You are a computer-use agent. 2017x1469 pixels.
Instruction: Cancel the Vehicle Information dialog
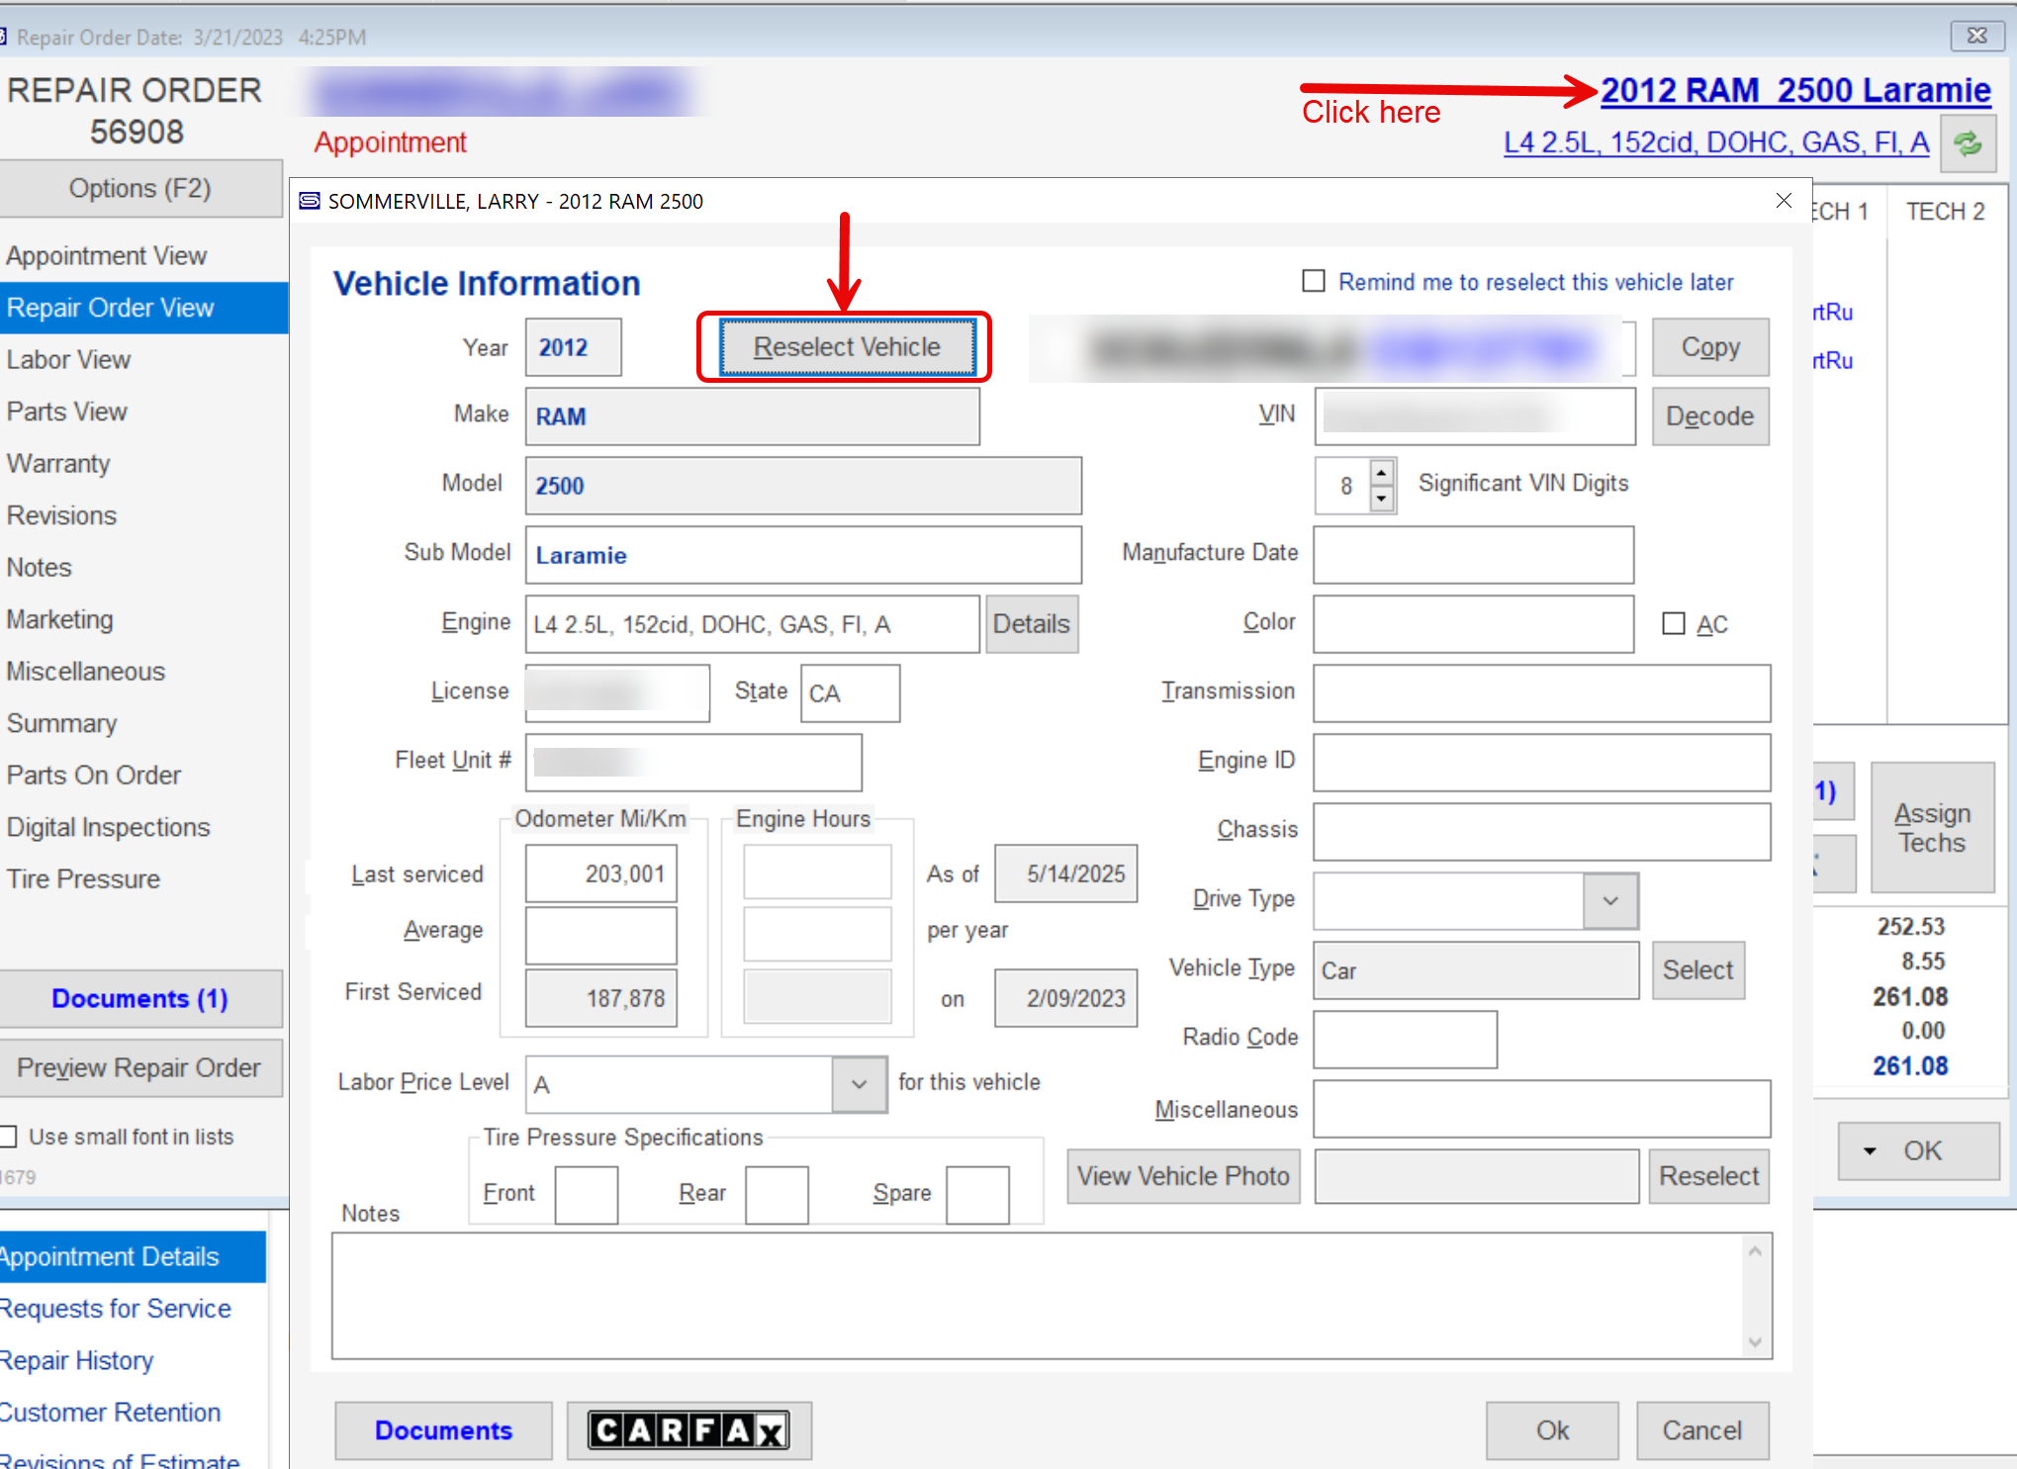1702,1430
